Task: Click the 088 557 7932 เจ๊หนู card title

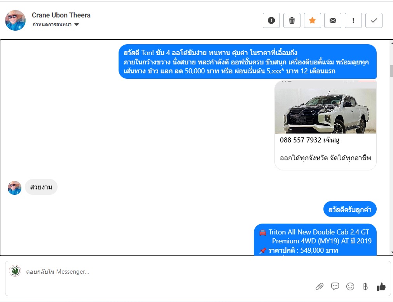Action: pyautogui.click(x=309, y=140)
